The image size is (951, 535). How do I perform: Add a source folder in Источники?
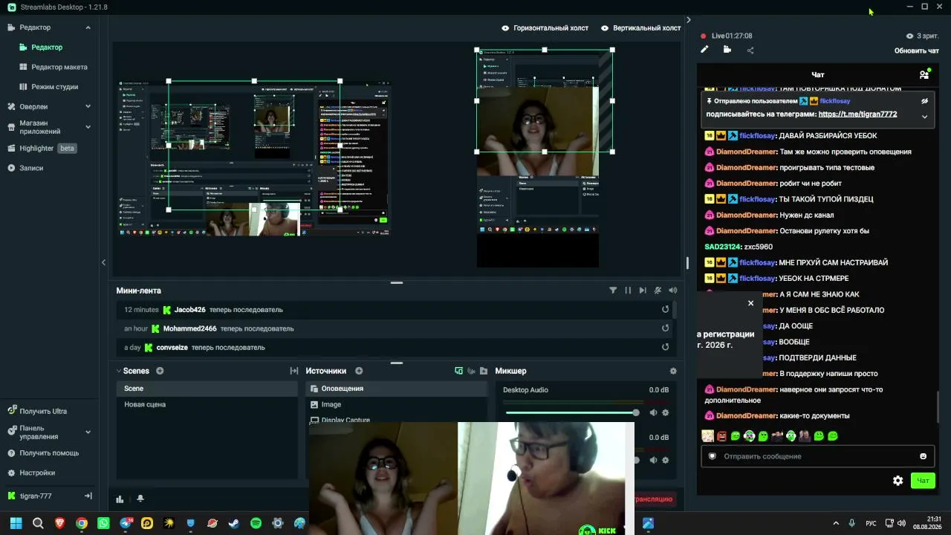tap(484, 371)
